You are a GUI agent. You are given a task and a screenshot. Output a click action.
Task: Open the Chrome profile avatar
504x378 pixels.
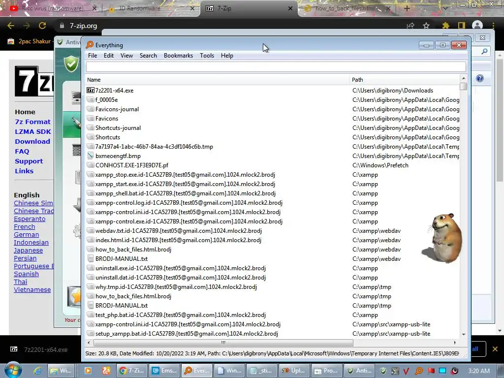477,26
